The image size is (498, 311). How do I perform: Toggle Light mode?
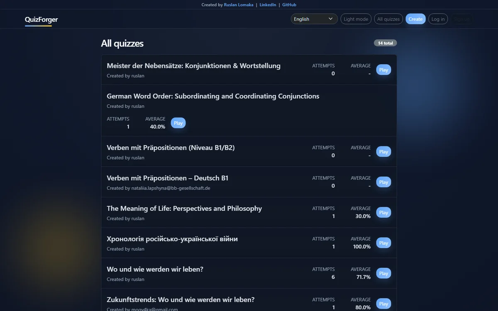pos(356,19)
